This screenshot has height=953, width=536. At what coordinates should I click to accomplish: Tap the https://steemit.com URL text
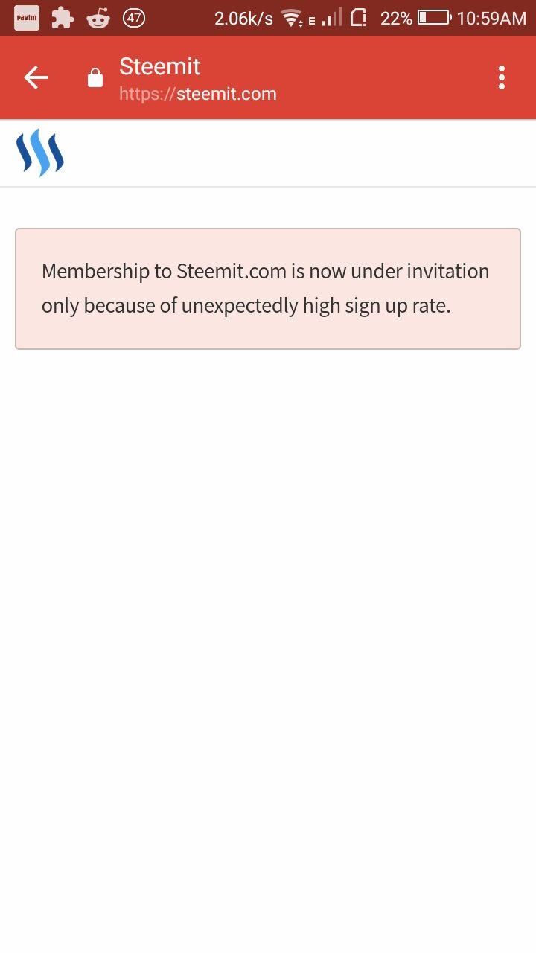(x=198, y=94)
